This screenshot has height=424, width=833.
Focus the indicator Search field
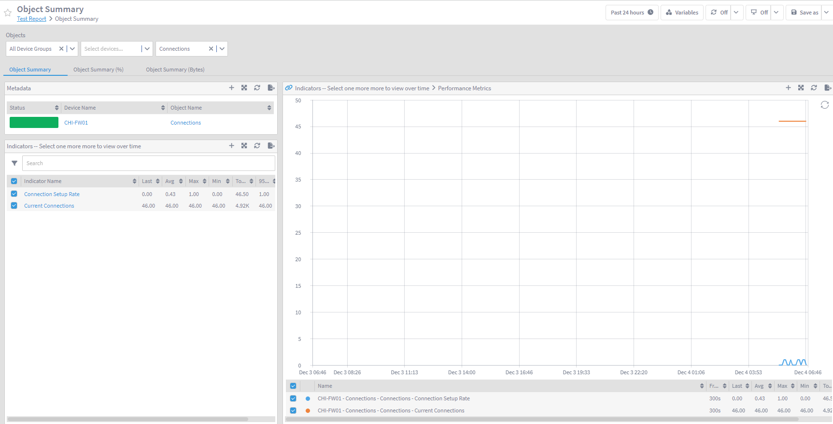click(x=149, y=163)
